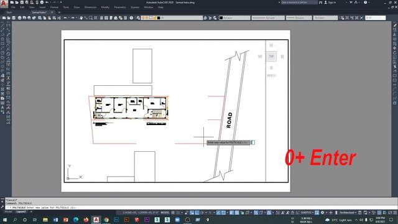398x224 pixels.
Task: Switch to the Start tab
Action: point(9,12)
